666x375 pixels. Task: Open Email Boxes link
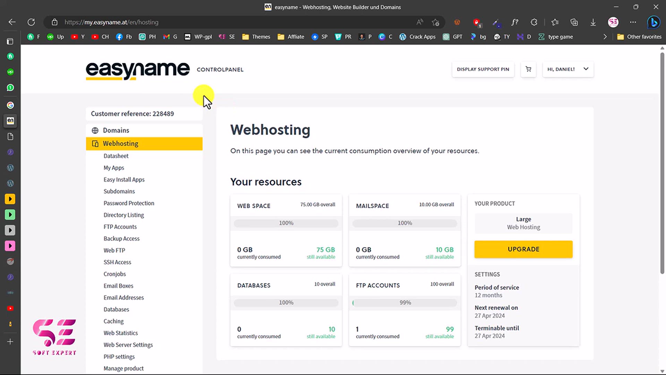click(x=118, y=286)
